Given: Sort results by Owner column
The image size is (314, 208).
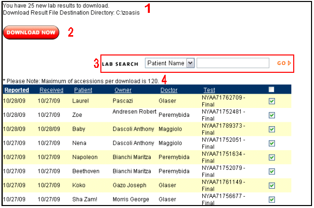Looking at the screenshot, I should pos(123,90).
